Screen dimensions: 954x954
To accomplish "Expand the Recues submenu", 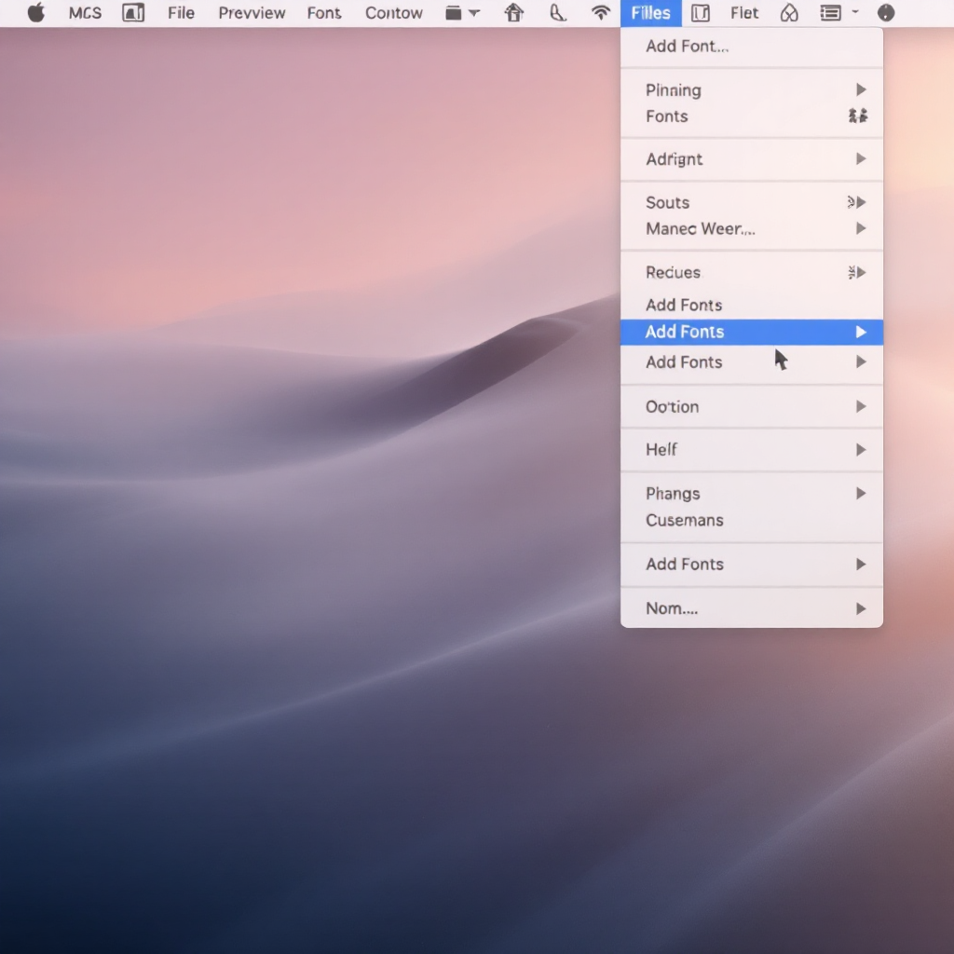I will (752, 273).
